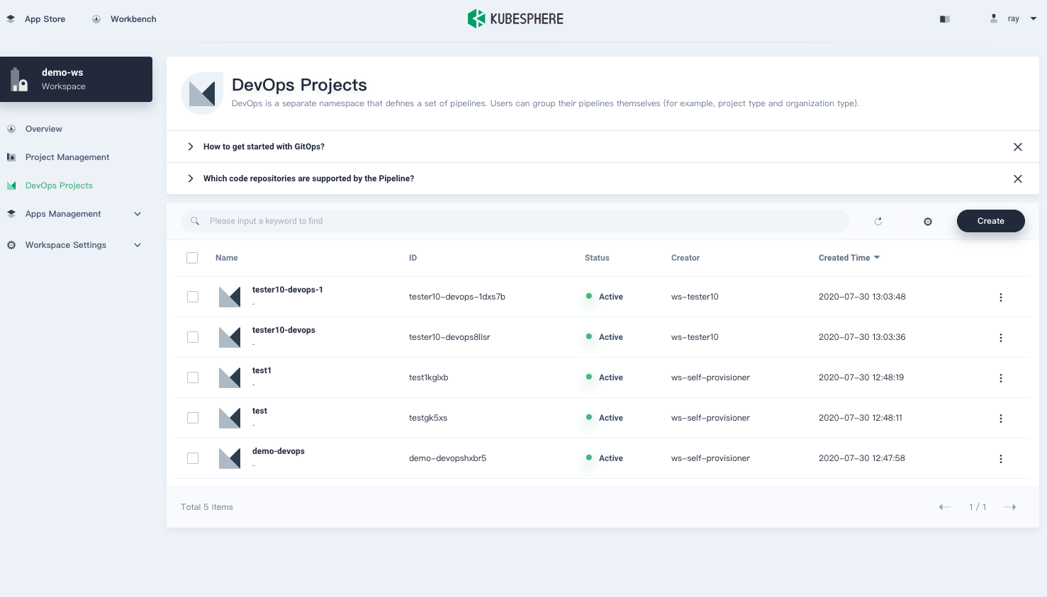Go to the previous page arrow
The image size is (1047, 597).
click(945, 507)
